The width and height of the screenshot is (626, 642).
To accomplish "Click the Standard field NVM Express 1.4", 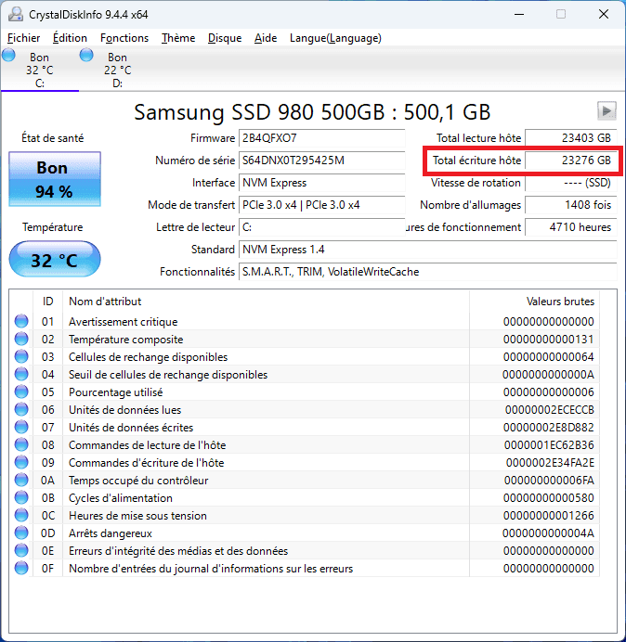I will coord(427,250).
